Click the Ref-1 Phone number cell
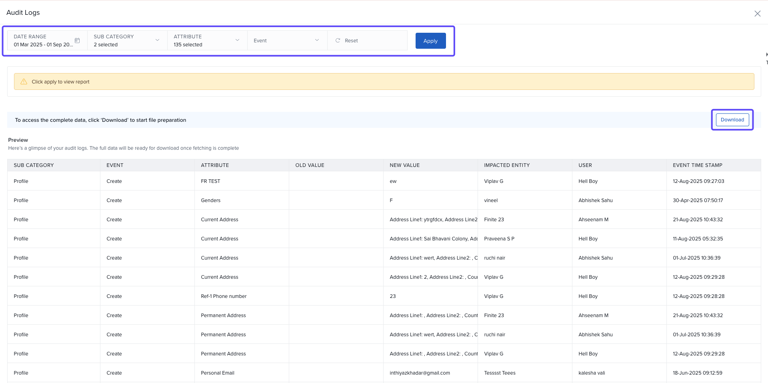 pos(224,296)
